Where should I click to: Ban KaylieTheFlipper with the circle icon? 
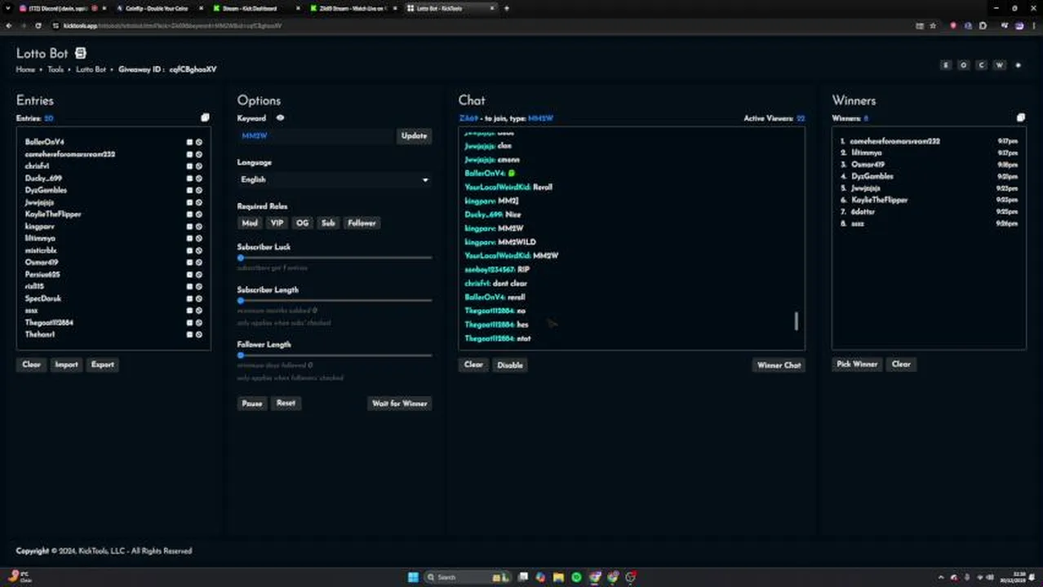[x=198, y=214]
